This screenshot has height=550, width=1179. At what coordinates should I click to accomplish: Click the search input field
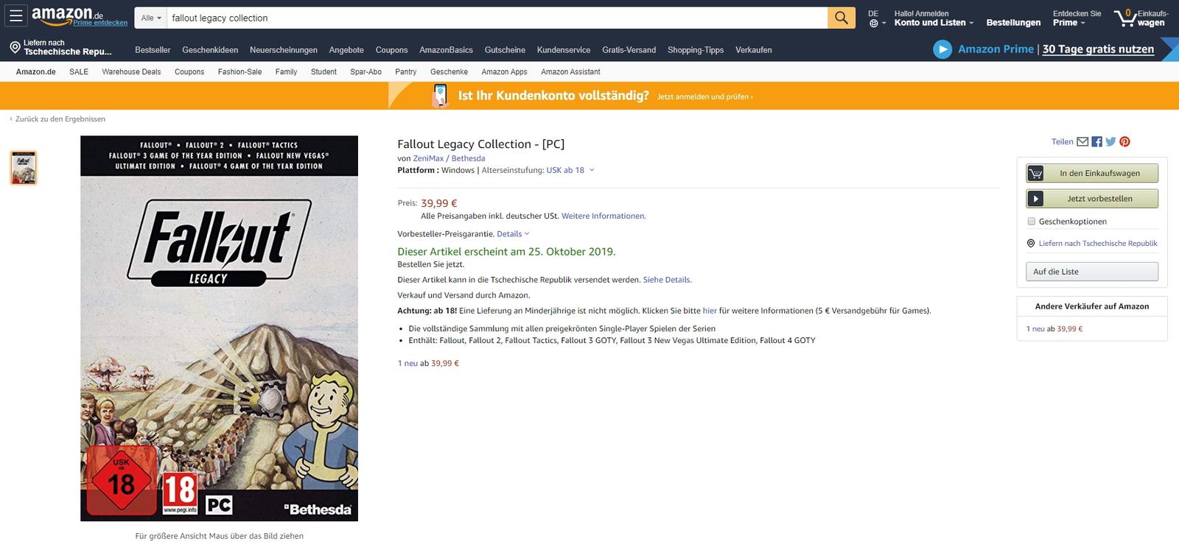497,18
